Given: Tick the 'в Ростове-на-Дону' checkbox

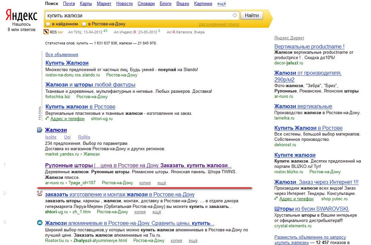Looking at the screenshot, I should (x=84, y=24).
